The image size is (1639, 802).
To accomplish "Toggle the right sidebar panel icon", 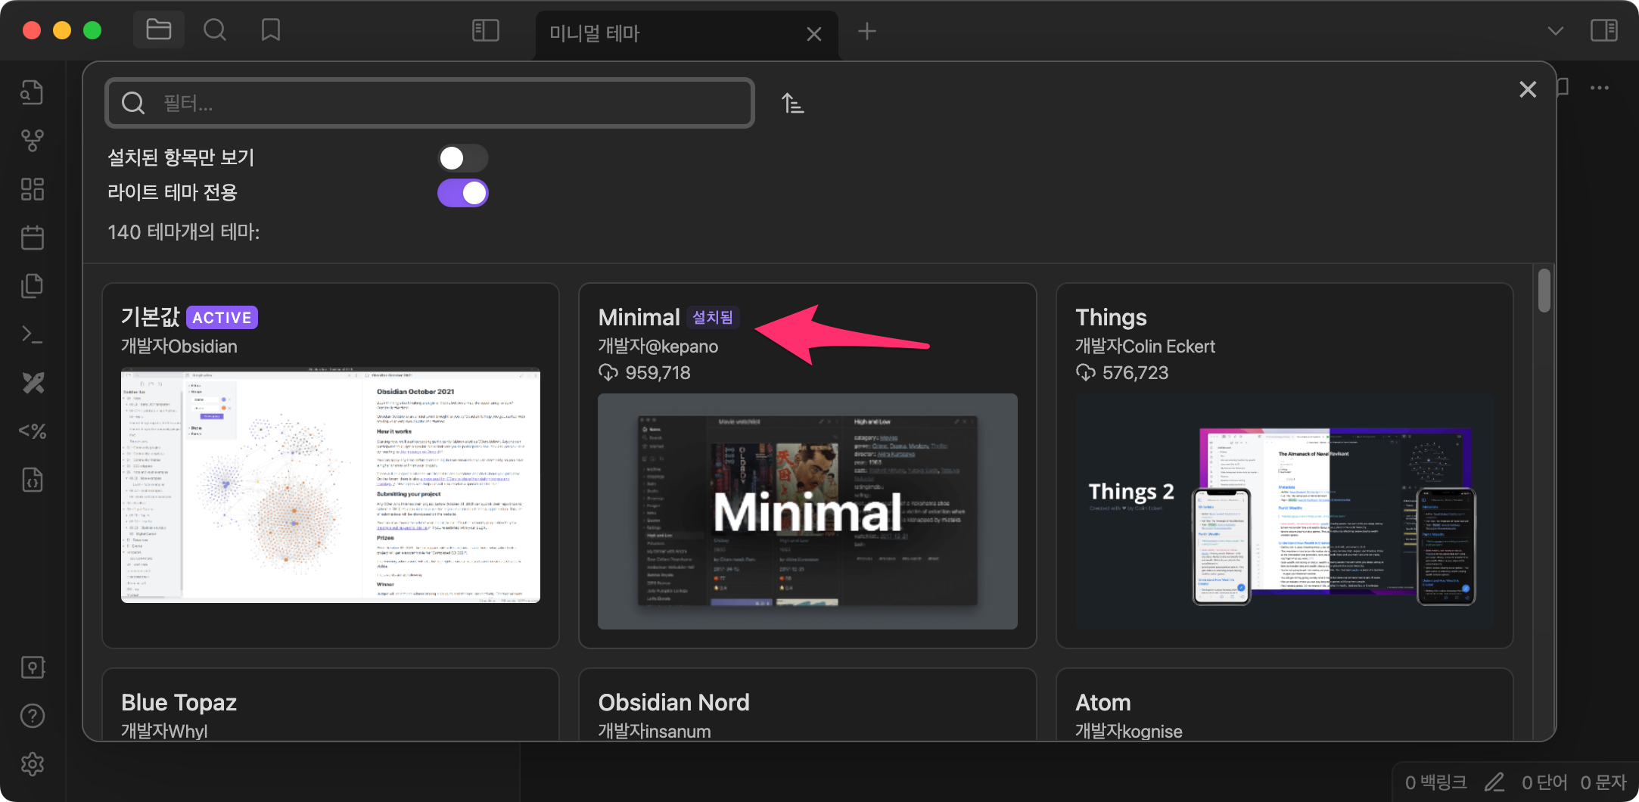I will click(x=1603, y=31).
